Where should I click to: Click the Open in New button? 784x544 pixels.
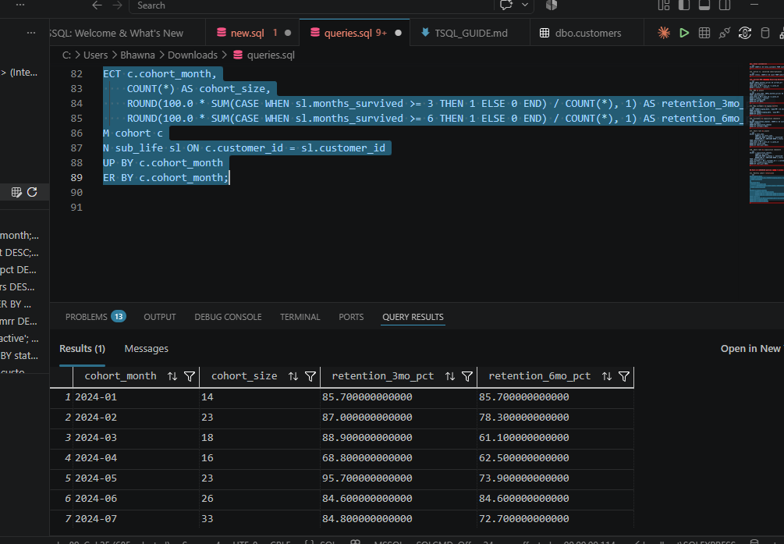point(751,348)
